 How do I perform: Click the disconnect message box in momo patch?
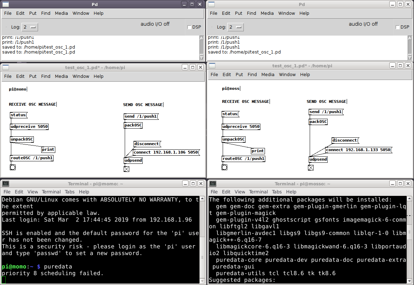(x=147, y=144)
